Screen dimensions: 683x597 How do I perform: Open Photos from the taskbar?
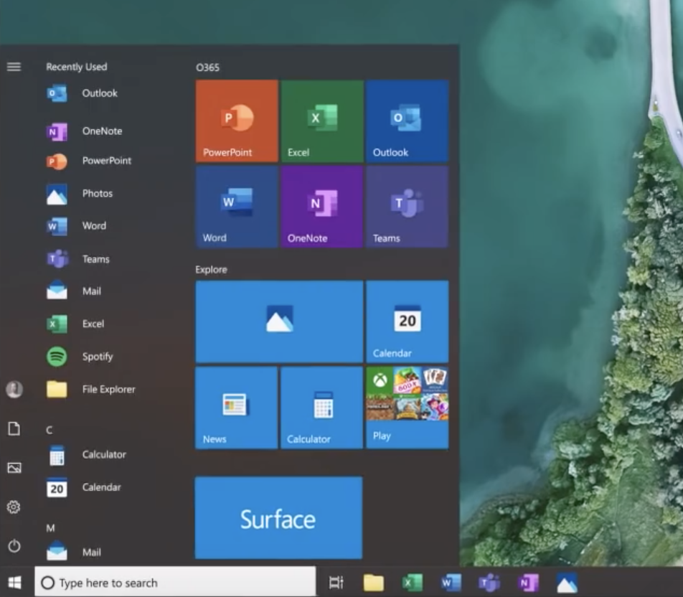pos(566,583)
